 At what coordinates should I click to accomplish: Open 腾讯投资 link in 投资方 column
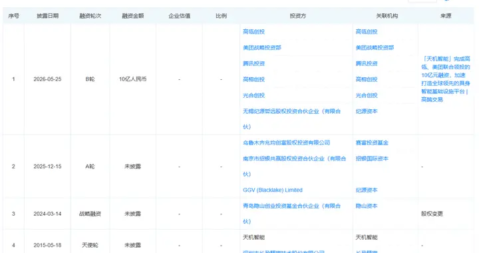tap(253, 63)
